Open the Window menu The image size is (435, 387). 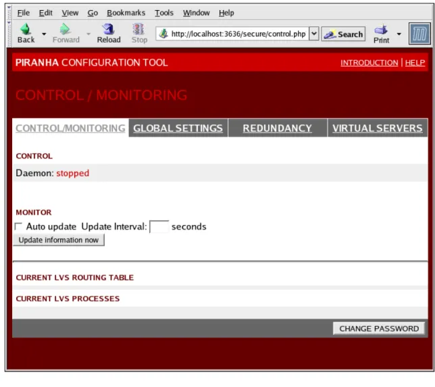click(196, 13)
